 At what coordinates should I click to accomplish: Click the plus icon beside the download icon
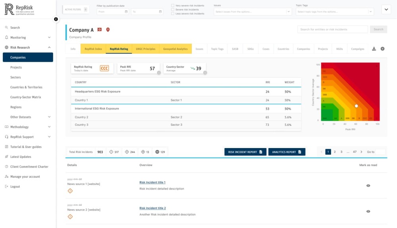coord(382,49)
